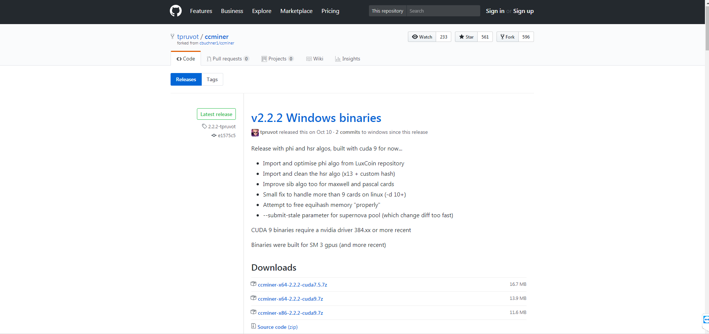709x334 pixels.
Task: Download ccminer-x86-2.2.2-cuda9.7z
Action: coord(290,313)
